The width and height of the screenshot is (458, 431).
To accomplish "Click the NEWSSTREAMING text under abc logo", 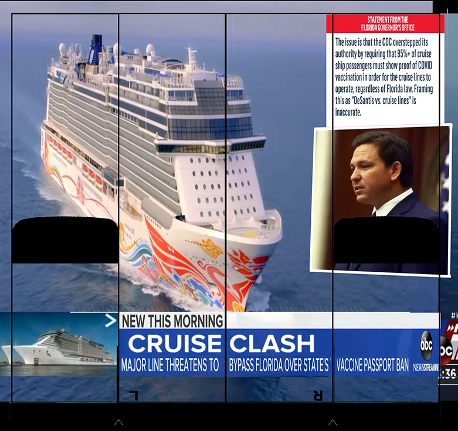I will [426, 367].
